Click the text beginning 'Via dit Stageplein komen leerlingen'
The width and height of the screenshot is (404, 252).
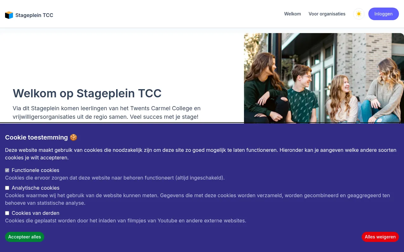(107, 112)
